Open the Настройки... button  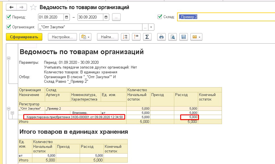62,37
